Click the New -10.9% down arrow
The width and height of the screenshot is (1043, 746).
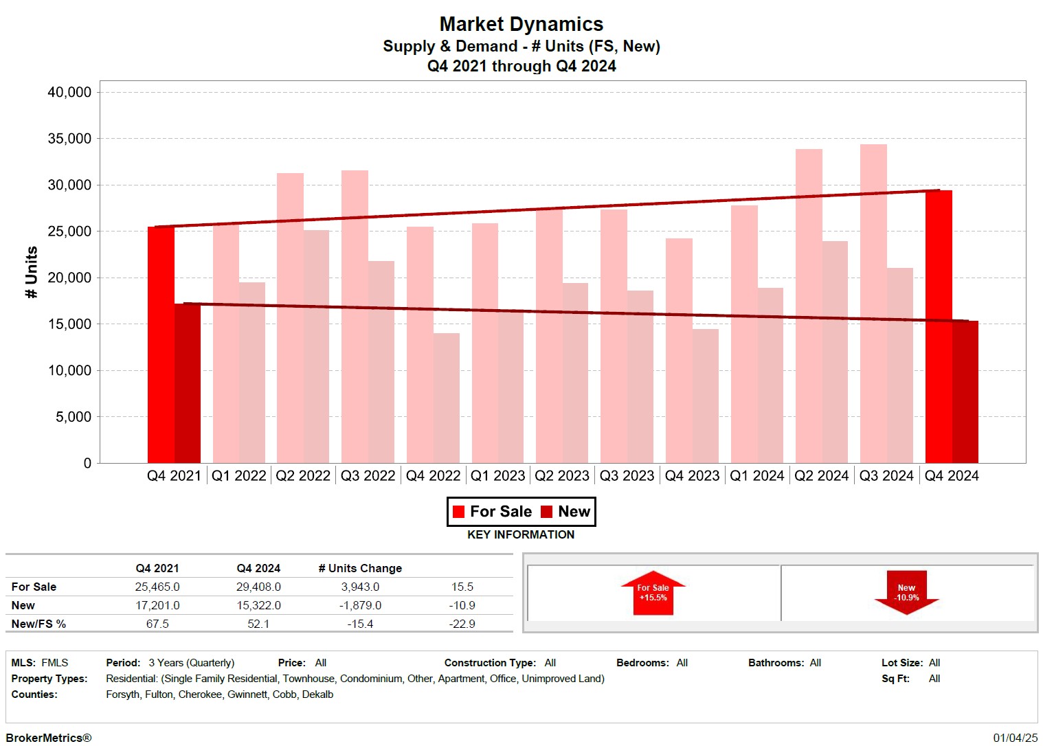pyautogui.click(x=906, y=592)
